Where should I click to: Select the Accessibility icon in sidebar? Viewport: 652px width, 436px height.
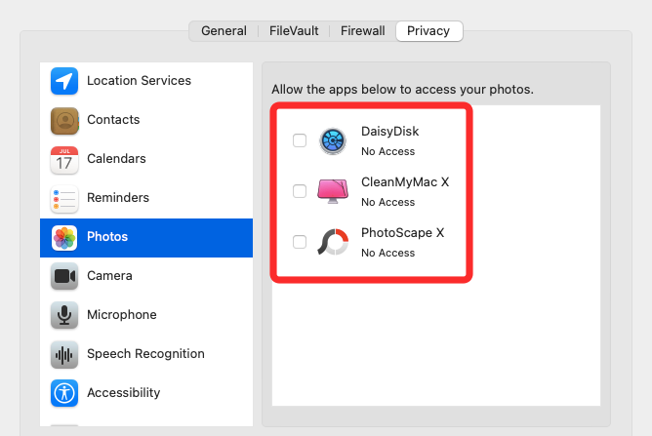(x=64, y=393)
